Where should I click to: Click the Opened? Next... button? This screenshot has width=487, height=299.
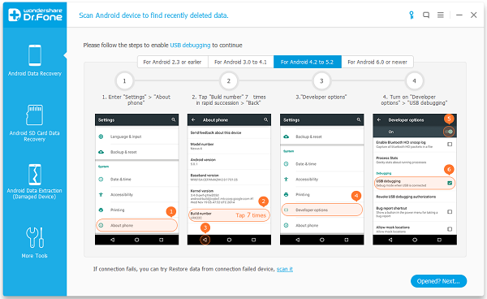pos(438,281)
